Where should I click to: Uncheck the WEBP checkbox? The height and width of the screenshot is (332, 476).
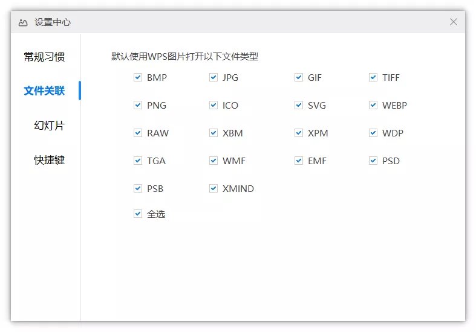[x=373, y=105]
